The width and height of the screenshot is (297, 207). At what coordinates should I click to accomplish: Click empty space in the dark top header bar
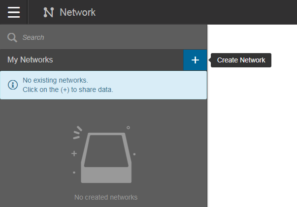coord(197,12)
